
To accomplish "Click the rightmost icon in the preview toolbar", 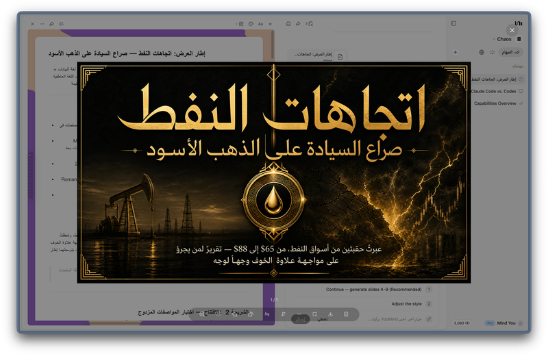I will [x=346, y=314].
